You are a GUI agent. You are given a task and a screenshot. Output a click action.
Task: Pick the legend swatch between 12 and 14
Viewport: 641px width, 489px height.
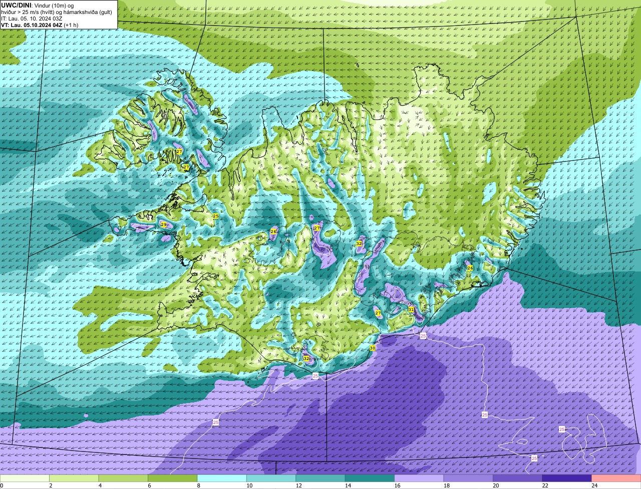[321, 478]
